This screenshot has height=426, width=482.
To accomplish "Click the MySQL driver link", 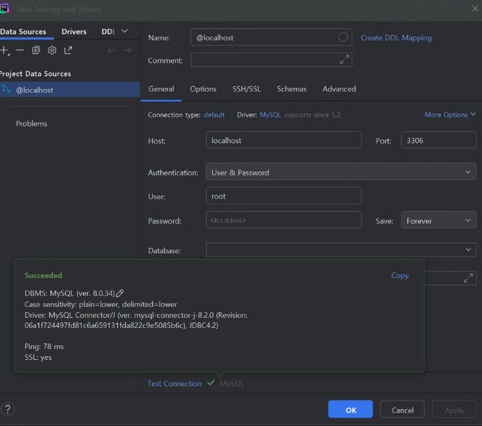I will click(x=270, y=115).
